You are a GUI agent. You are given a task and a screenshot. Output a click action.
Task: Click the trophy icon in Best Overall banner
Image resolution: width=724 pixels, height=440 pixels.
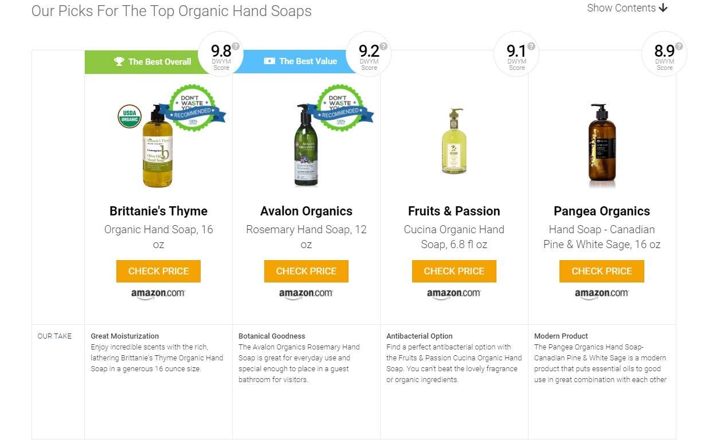coord(119,61)
